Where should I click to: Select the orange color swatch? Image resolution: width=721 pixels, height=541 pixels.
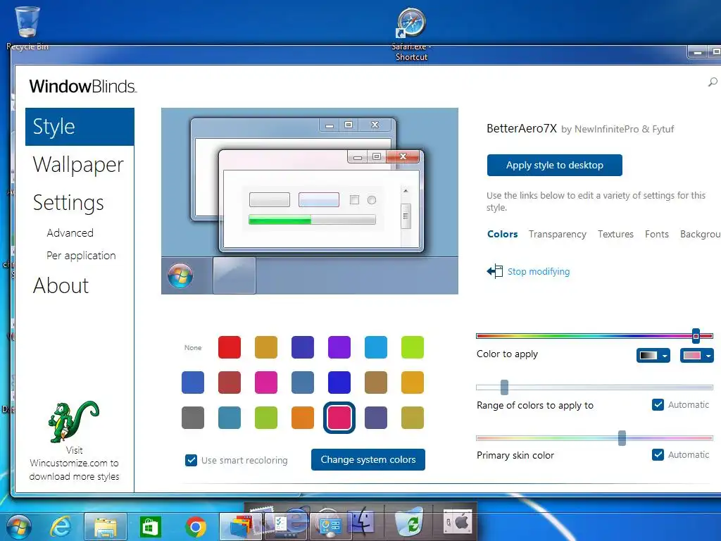coord(303,418)
